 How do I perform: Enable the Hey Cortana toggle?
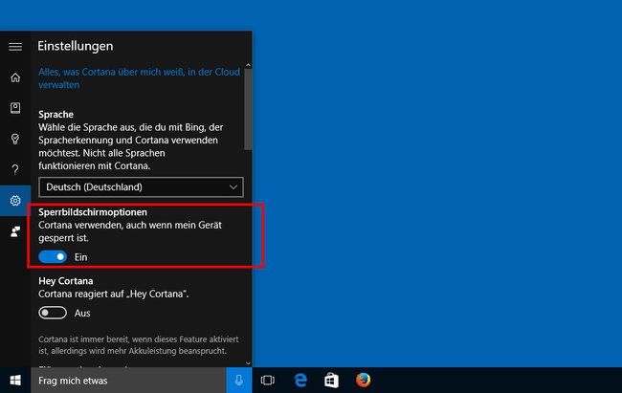[53, 313]
